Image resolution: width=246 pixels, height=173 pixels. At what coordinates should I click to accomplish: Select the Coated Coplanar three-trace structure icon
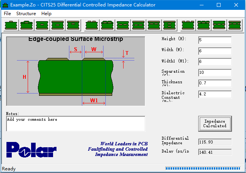pos(204,25)
